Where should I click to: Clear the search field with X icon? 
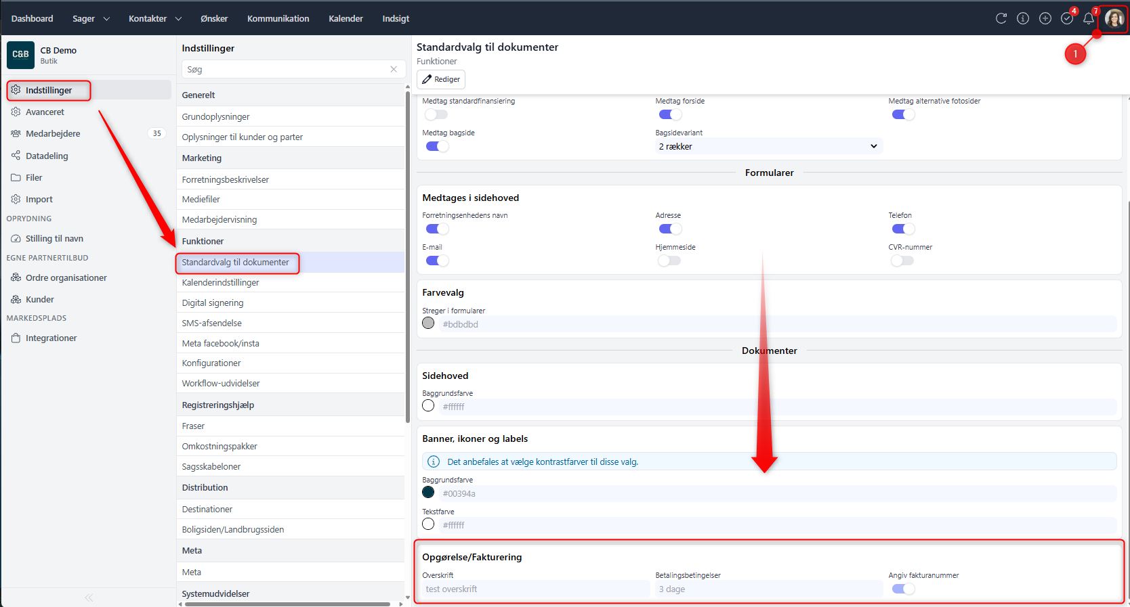click(x=394, y=69)
